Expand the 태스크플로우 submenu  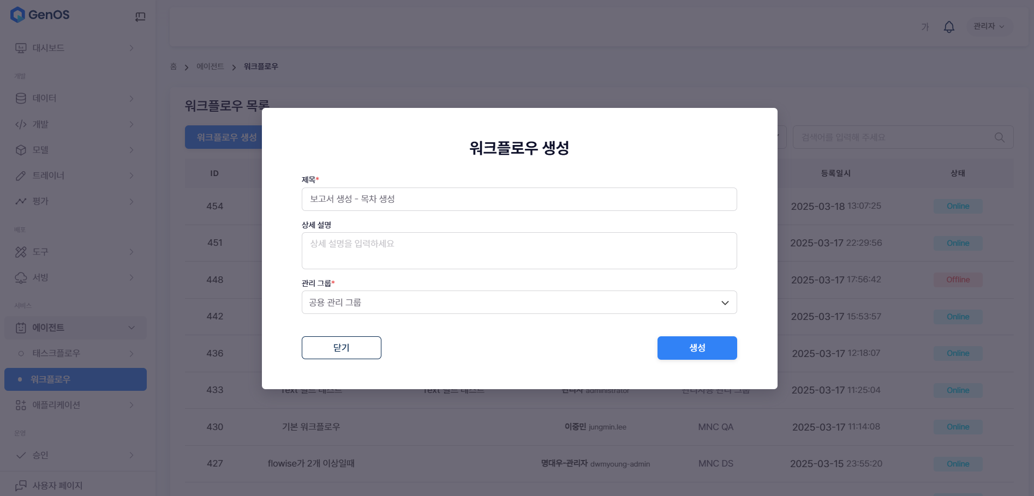[x=131, y=354]
